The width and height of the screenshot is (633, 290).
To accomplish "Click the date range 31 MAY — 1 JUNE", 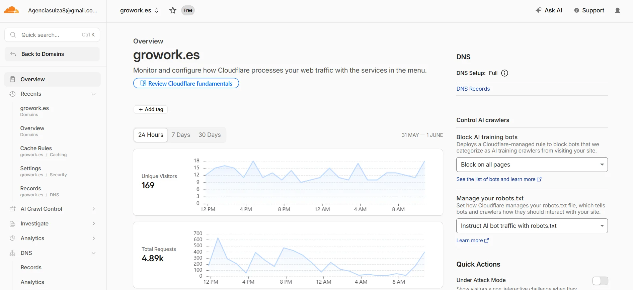I will pos(422,135).
